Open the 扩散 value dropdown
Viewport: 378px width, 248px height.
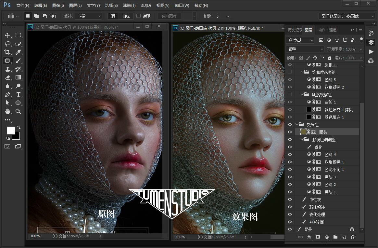tap(228, 16)
